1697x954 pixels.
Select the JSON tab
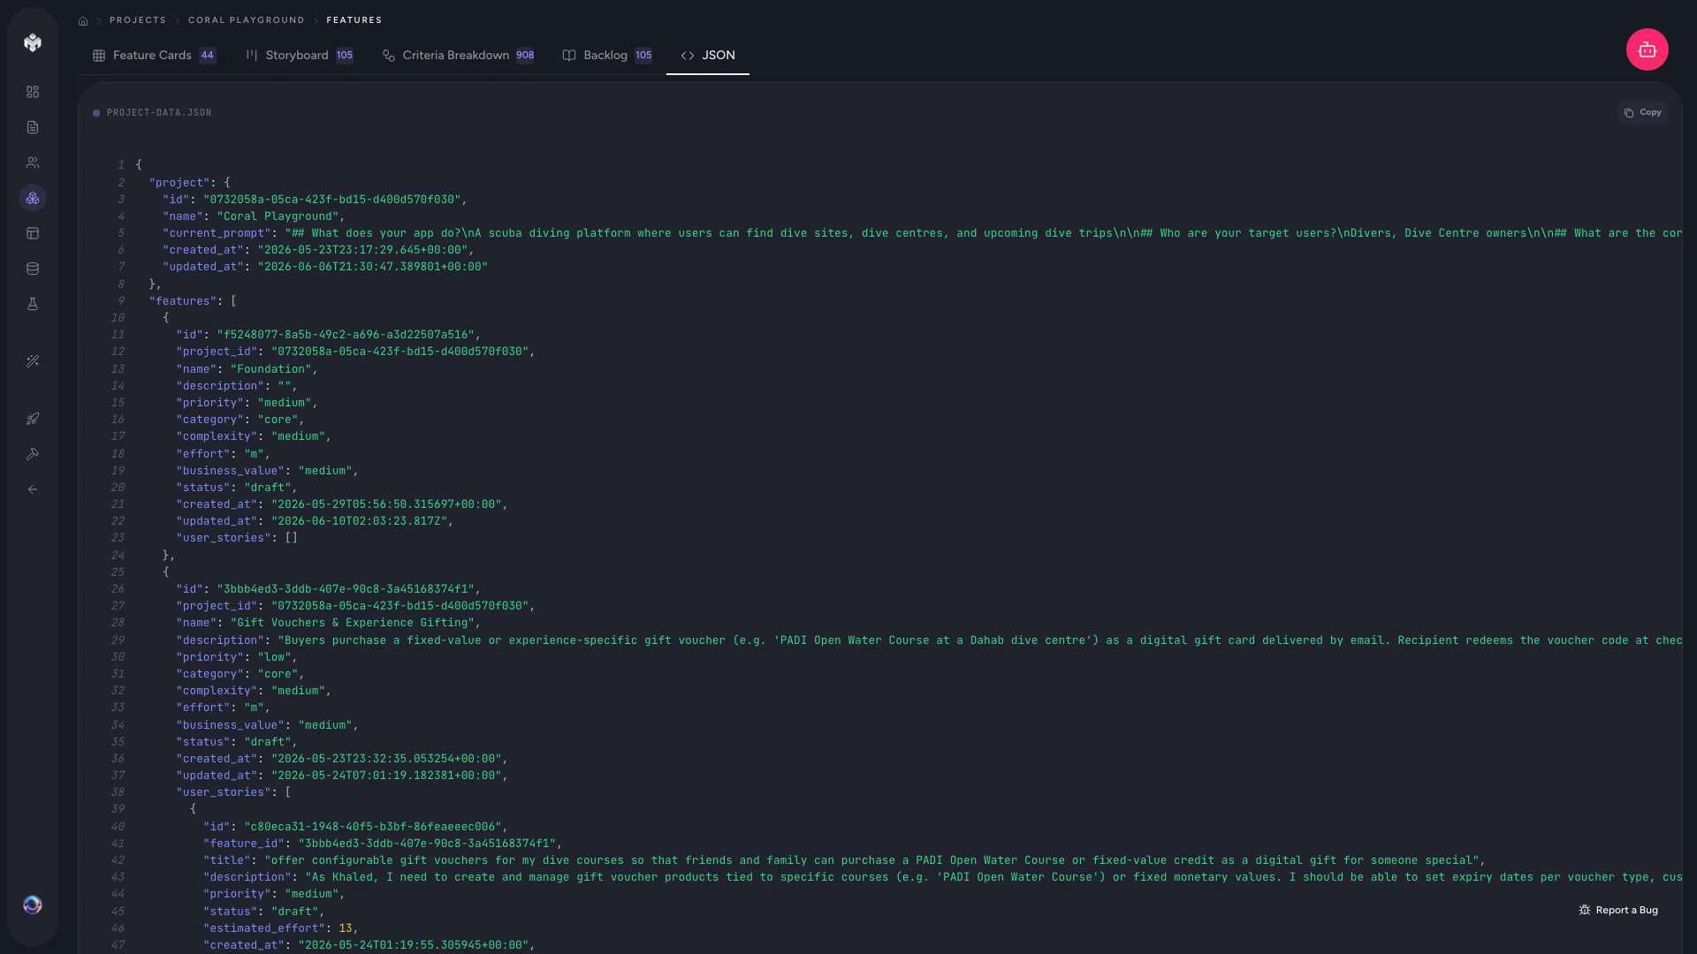point(708,56)
